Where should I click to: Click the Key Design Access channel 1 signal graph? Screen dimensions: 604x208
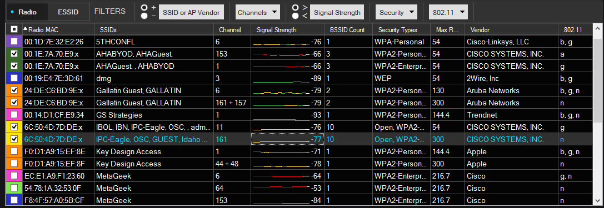coord(281,151)
